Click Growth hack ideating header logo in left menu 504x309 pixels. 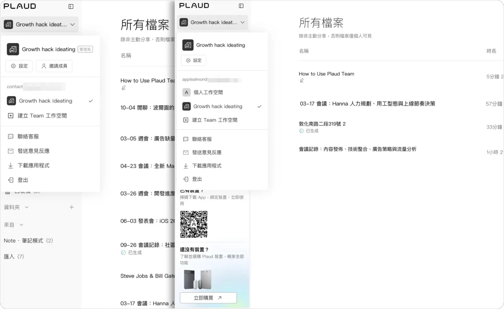coord(13,49)
